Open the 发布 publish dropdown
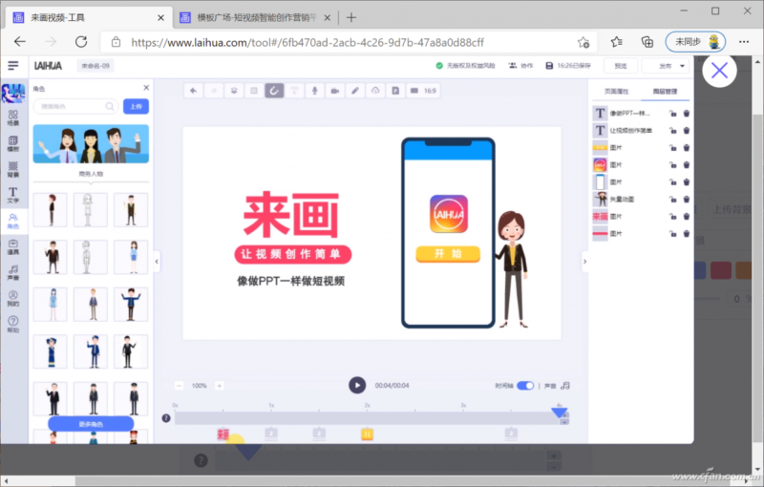Viewport: 764px width, 487px height. (x=667, y=66)
